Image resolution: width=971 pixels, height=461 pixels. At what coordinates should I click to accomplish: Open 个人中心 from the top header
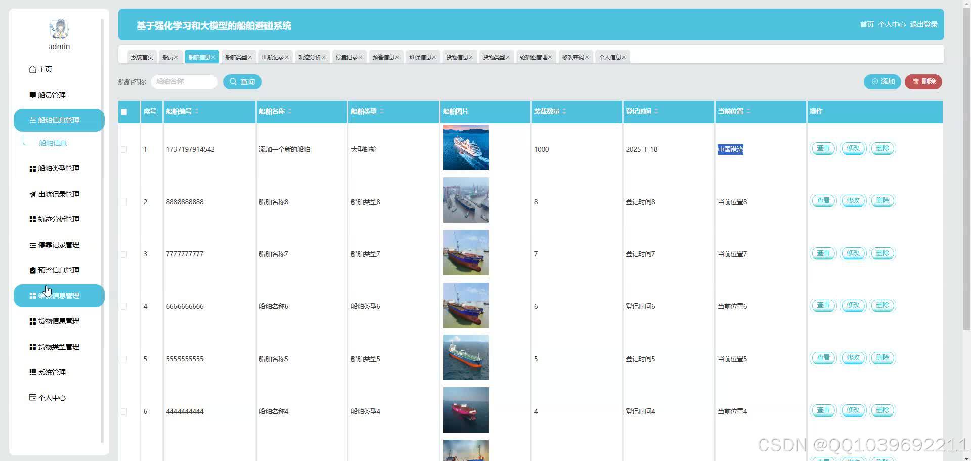(x=892, y=24)
